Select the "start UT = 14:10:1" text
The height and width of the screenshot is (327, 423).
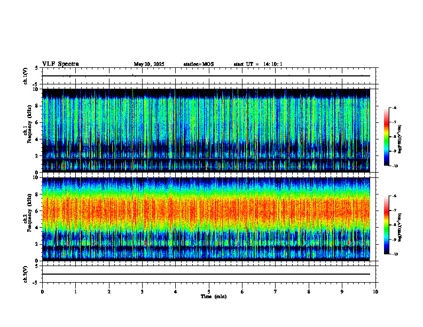click(x=258, y=64)
